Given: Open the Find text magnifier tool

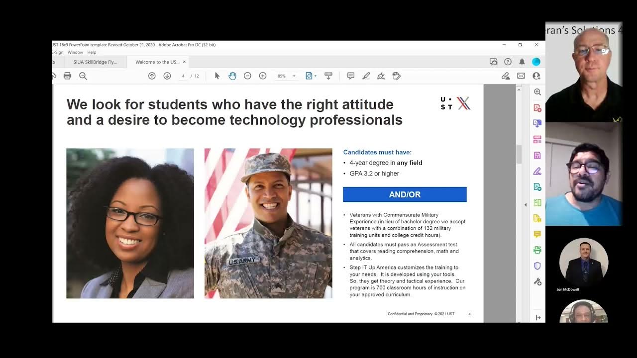Looking at the screenshot, I should (x=83, y=76).
